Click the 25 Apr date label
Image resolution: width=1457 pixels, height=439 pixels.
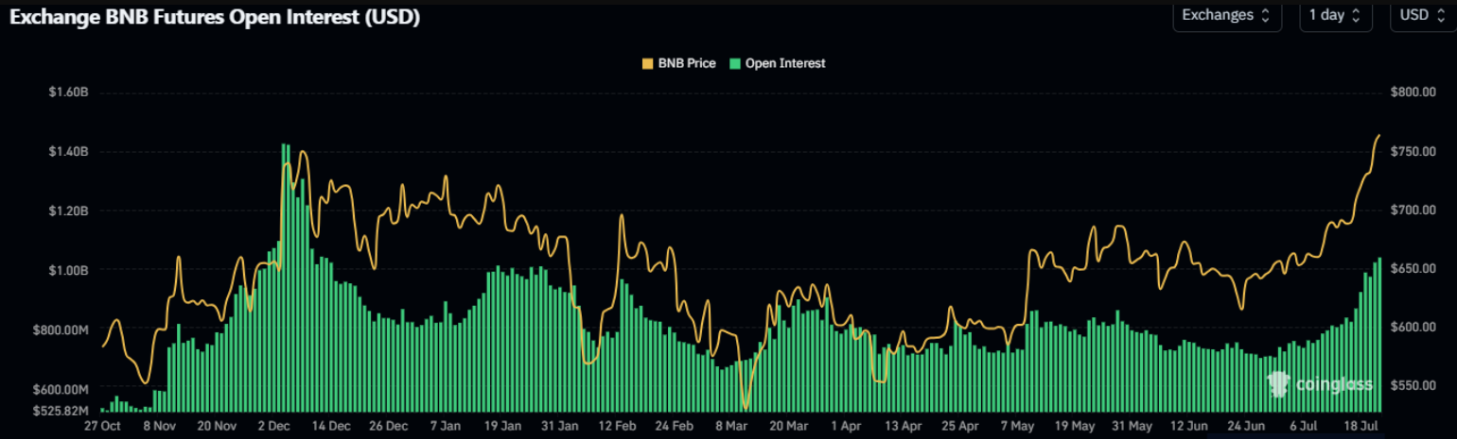pyautogui.click(x=958, y=427)
